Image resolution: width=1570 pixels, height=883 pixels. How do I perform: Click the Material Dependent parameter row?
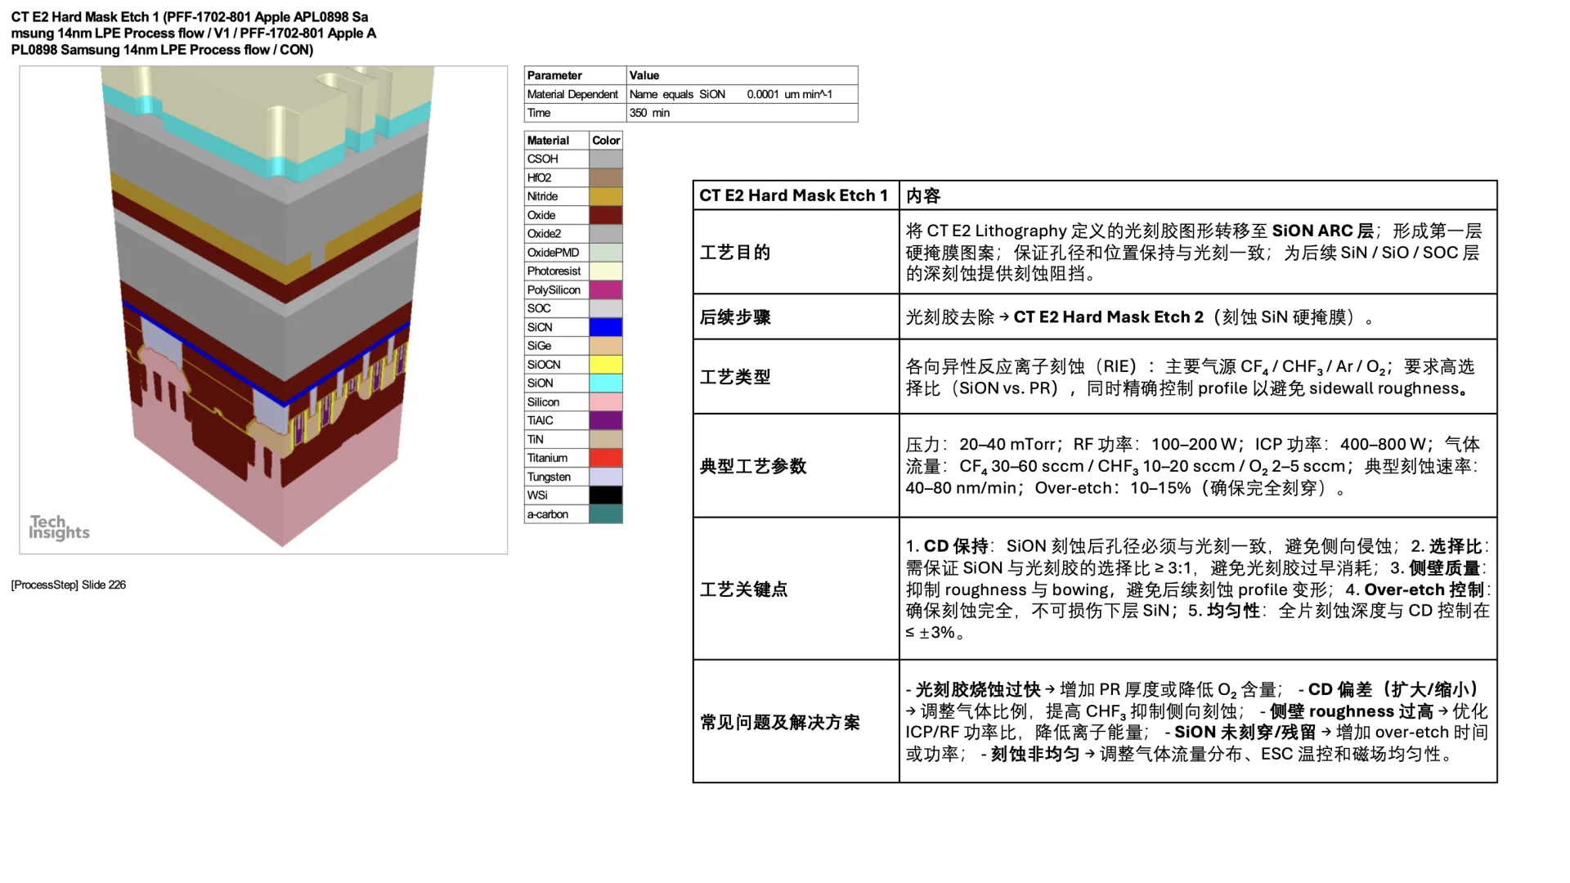[572, 94]
